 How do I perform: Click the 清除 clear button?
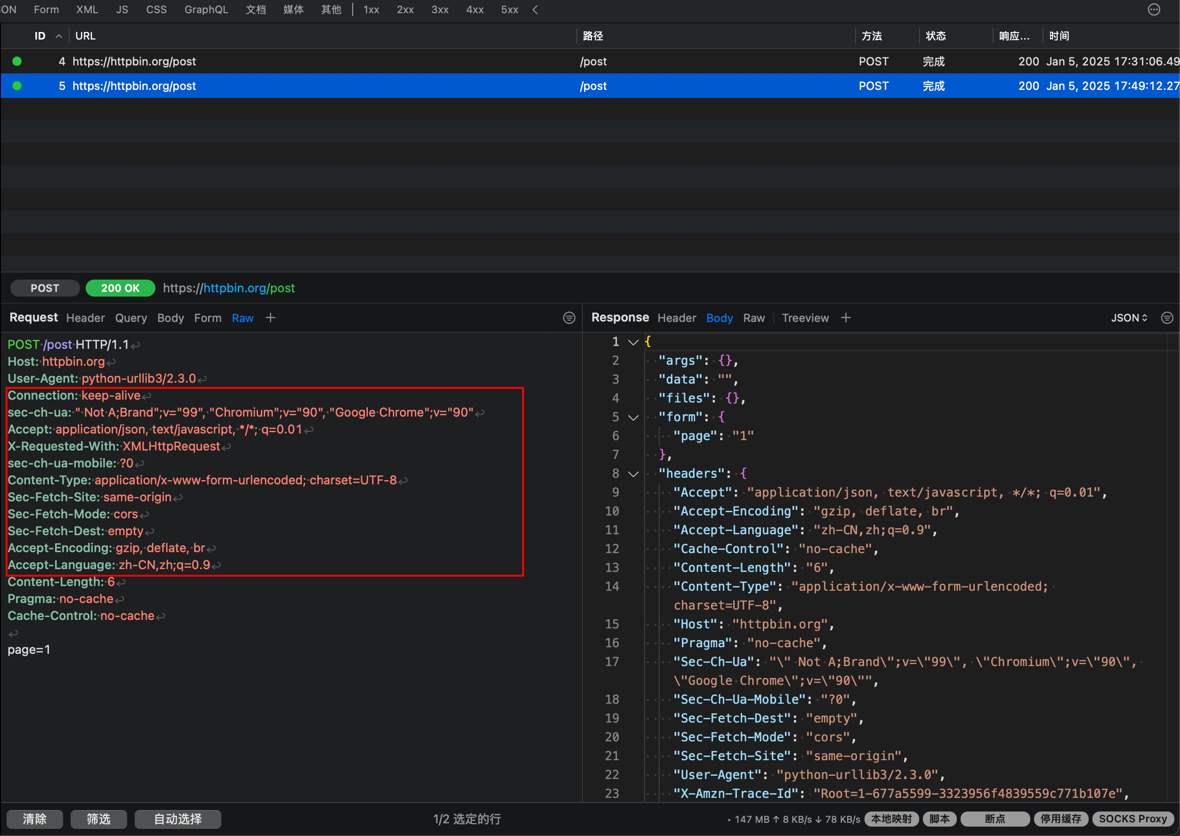tap(34, 819)
